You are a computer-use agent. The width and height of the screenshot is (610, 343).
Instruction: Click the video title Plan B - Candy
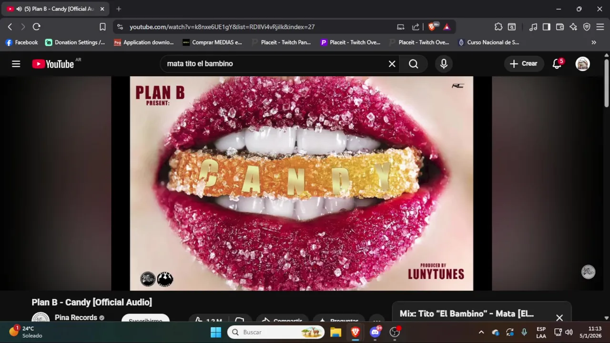92,302
